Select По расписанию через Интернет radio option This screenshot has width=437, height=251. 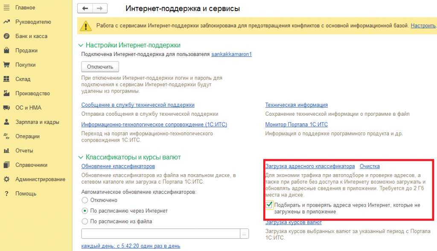[85, 211]
